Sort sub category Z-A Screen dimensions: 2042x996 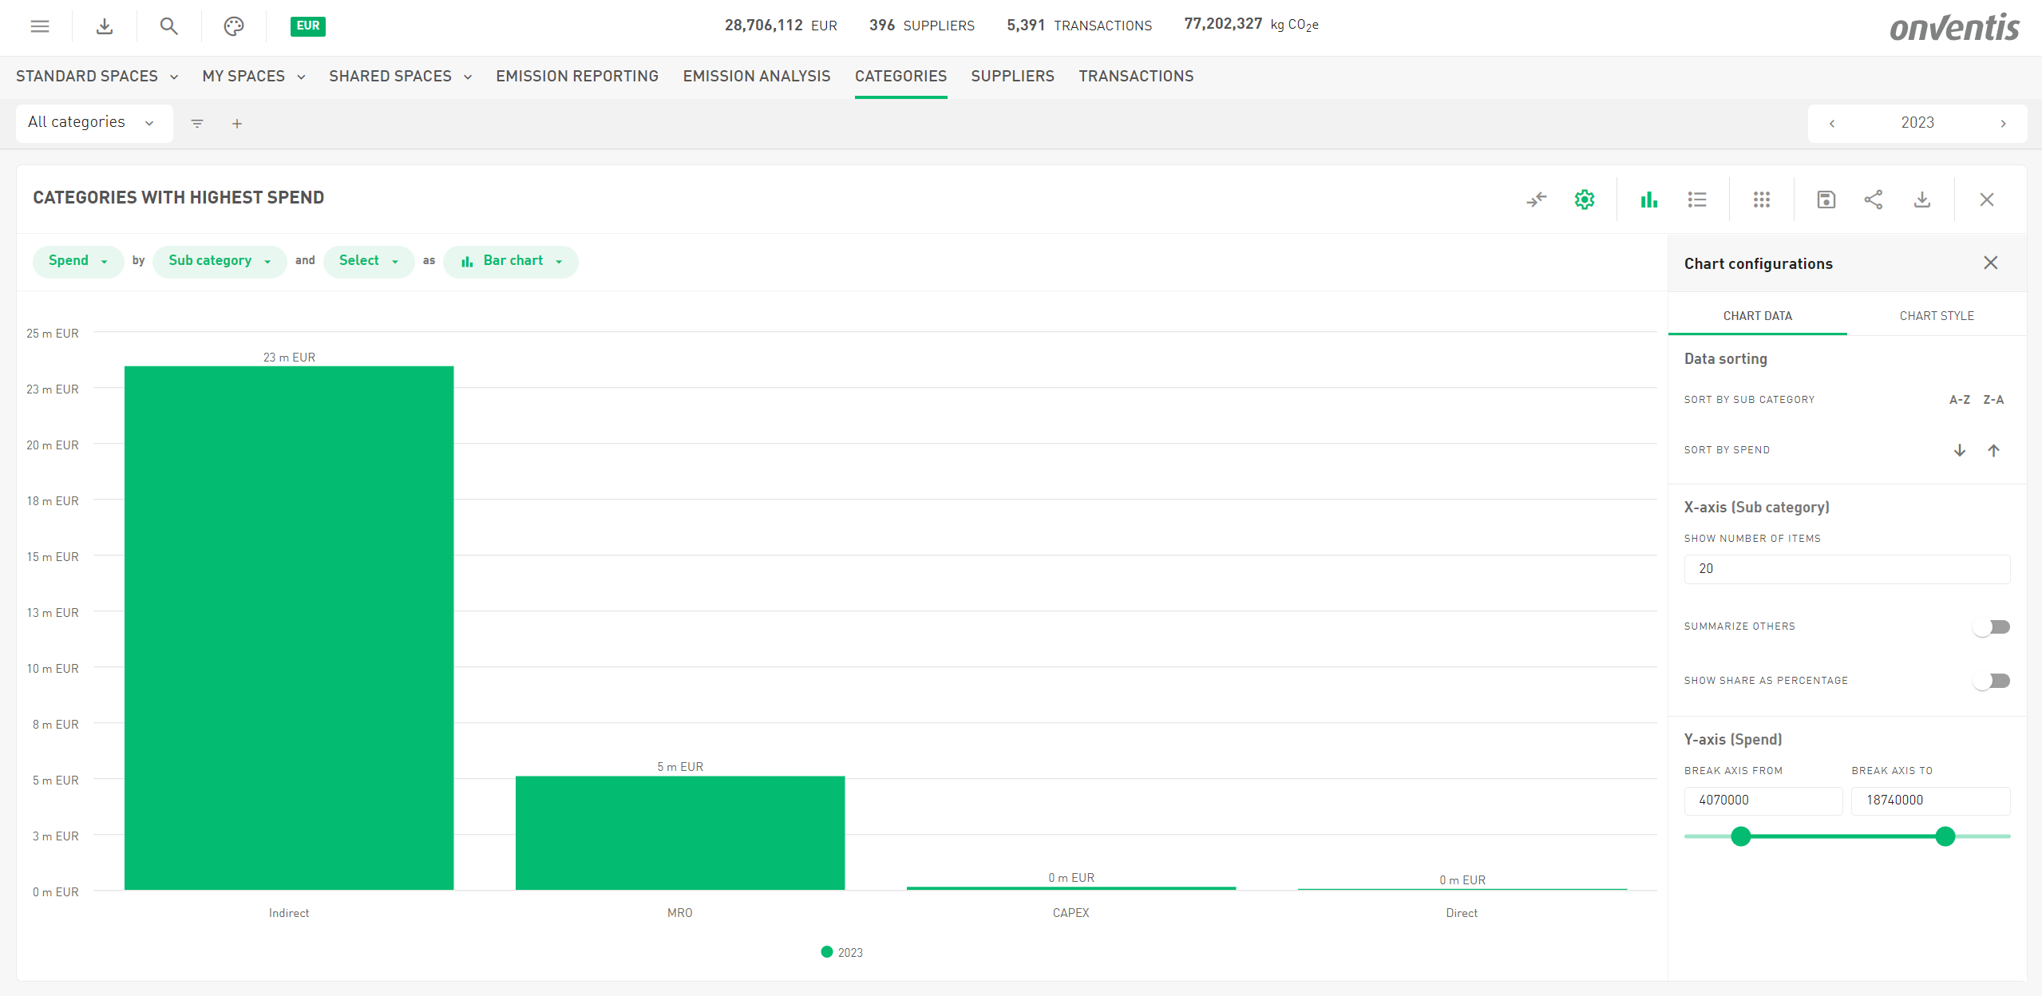[1993, 400]
